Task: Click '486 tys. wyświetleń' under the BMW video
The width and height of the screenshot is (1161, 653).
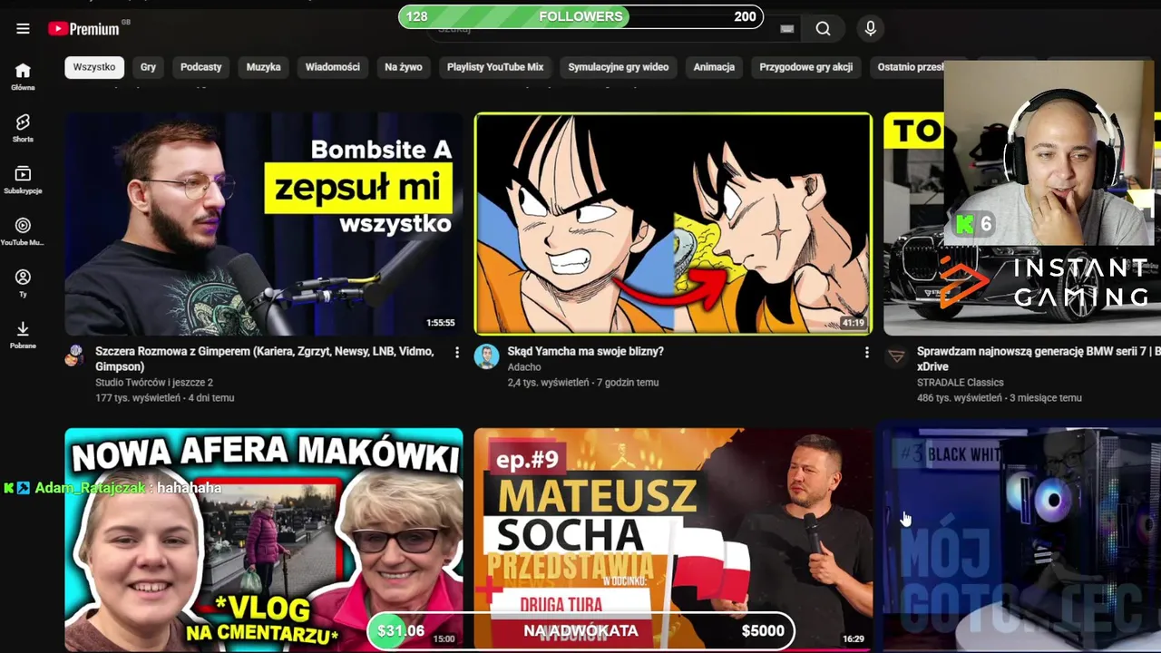Action: coord(960,398)
